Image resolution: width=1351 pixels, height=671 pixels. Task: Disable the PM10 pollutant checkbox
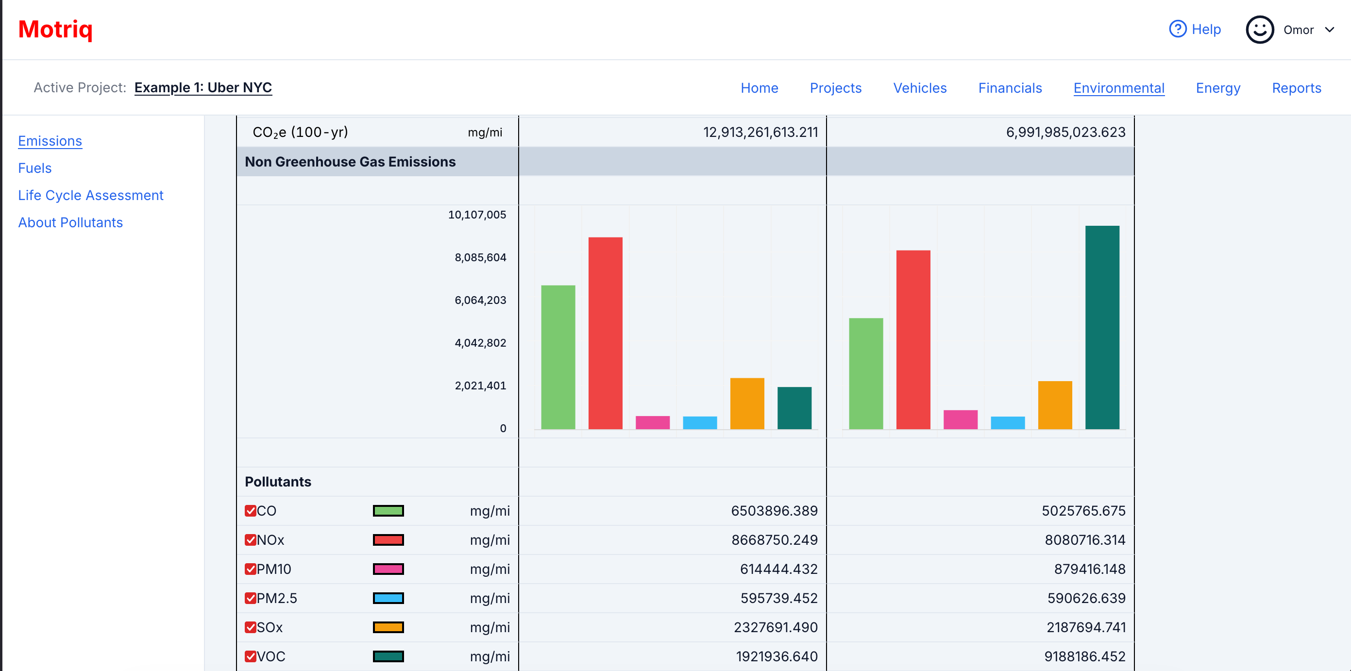point(251,569)
